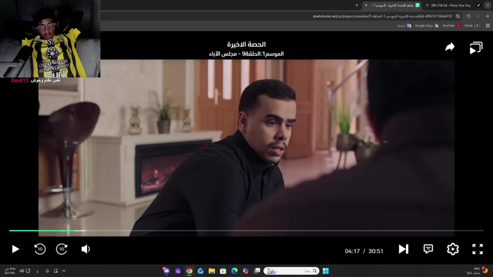Open Task View on the taskbar
Screen dimensions: 493x277
(x=257, y=271)
